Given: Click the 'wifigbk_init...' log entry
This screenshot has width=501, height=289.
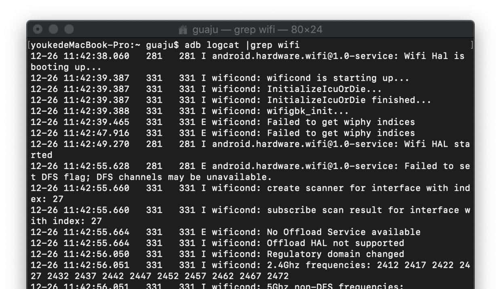Looking at the screenshot, I should pyautogui.click(x=307, y=111).
